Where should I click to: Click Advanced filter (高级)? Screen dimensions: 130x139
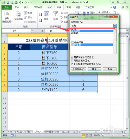click(64, 22)
